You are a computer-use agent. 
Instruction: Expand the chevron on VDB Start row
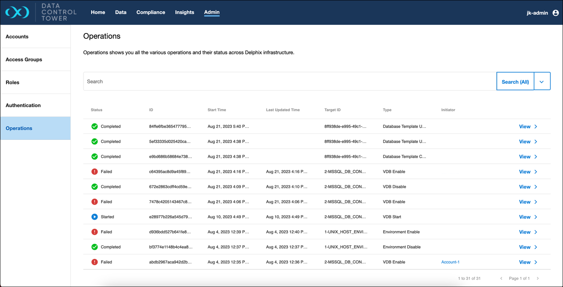536,217
